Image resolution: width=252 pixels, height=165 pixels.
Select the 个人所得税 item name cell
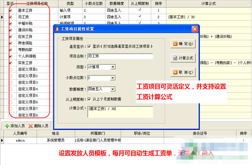[x=35, y=56]
